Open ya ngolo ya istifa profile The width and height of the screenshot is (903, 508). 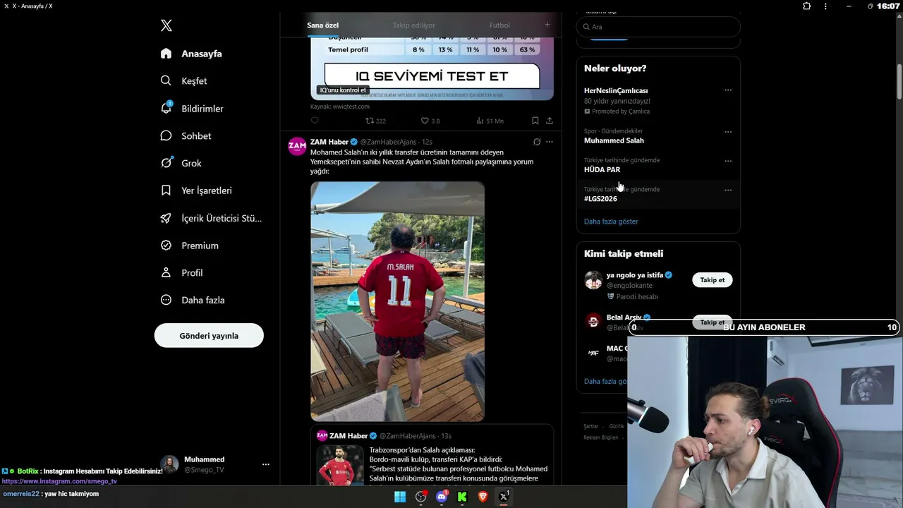(x=634, y=275)
